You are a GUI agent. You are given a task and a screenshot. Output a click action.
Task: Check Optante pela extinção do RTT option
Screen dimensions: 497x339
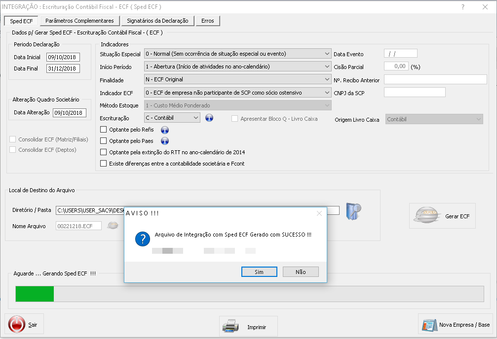pos(104,152)
